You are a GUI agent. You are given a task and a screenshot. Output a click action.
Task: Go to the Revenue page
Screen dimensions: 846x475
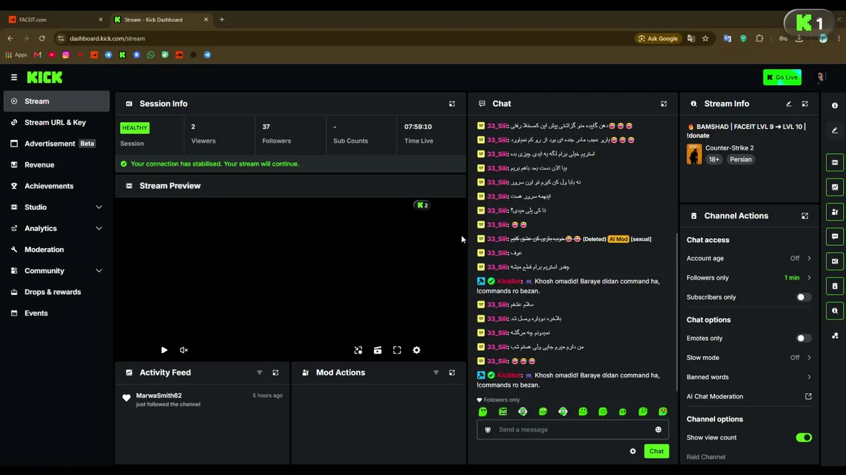(x=56, y=165)
